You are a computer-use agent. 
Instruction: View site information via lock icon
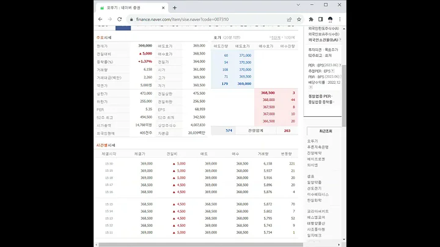click(x=131, y=20)
